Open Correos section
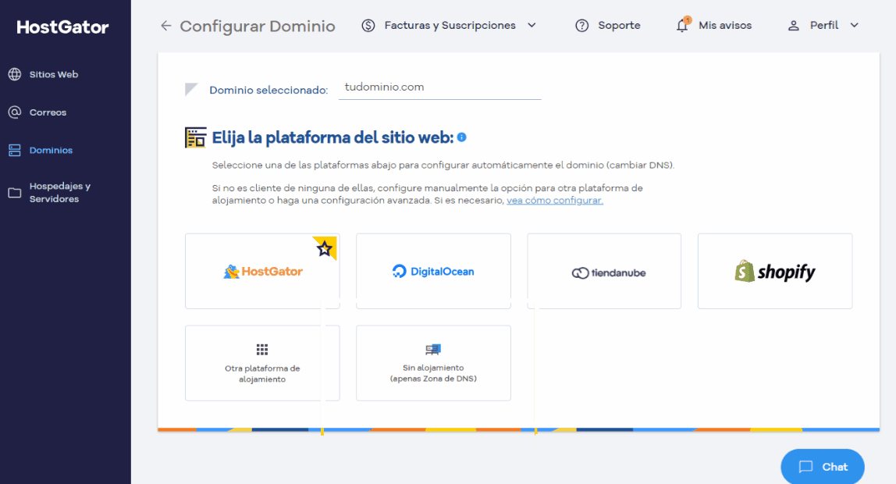Image resolution: width=896 pixels, height=484 pixels. (x=48, y=112)
